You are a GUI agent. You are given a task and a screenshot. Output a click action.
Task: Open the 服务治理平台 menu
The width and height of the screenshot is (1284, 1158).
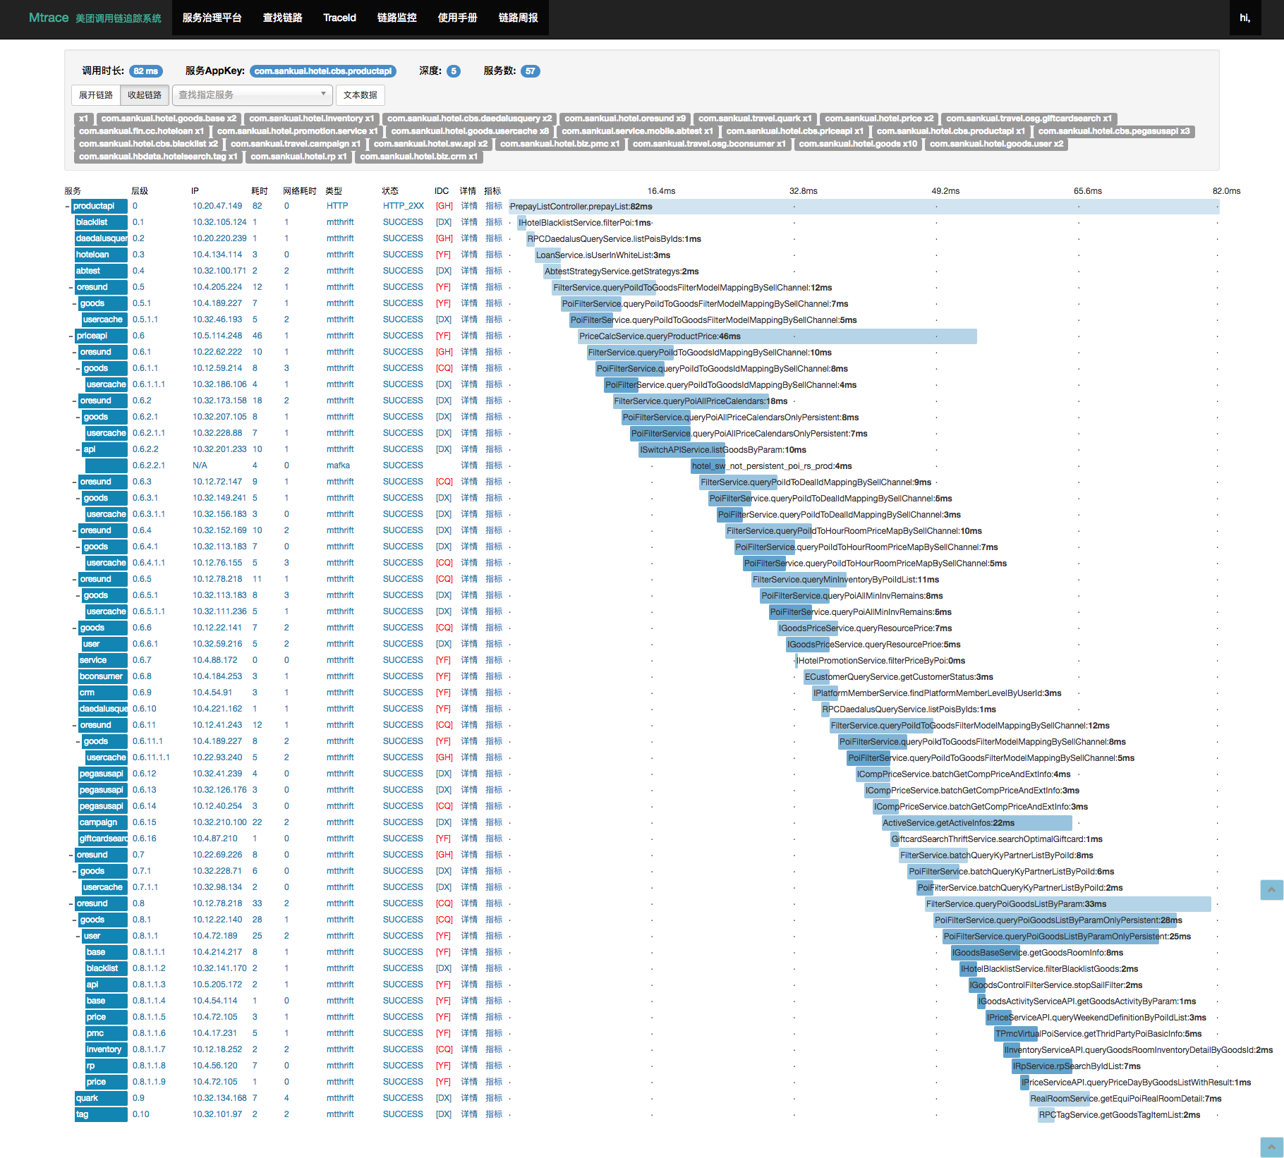(x=212, y=18)
